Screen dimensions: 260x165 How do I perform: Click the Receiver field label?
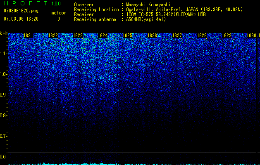coord(84,14)
